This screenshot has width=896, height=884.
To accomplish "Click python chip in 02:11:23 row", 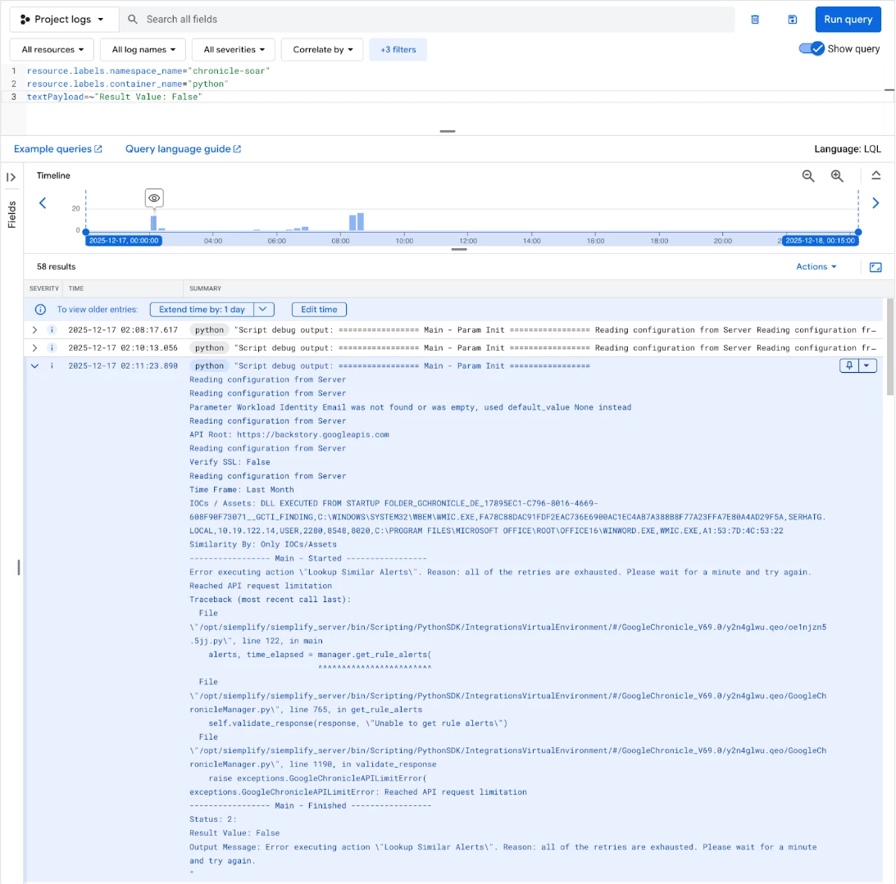I will 209,365.
